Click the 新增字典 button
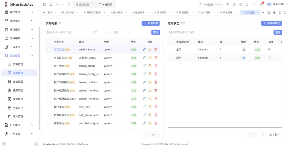 point(151,23)
